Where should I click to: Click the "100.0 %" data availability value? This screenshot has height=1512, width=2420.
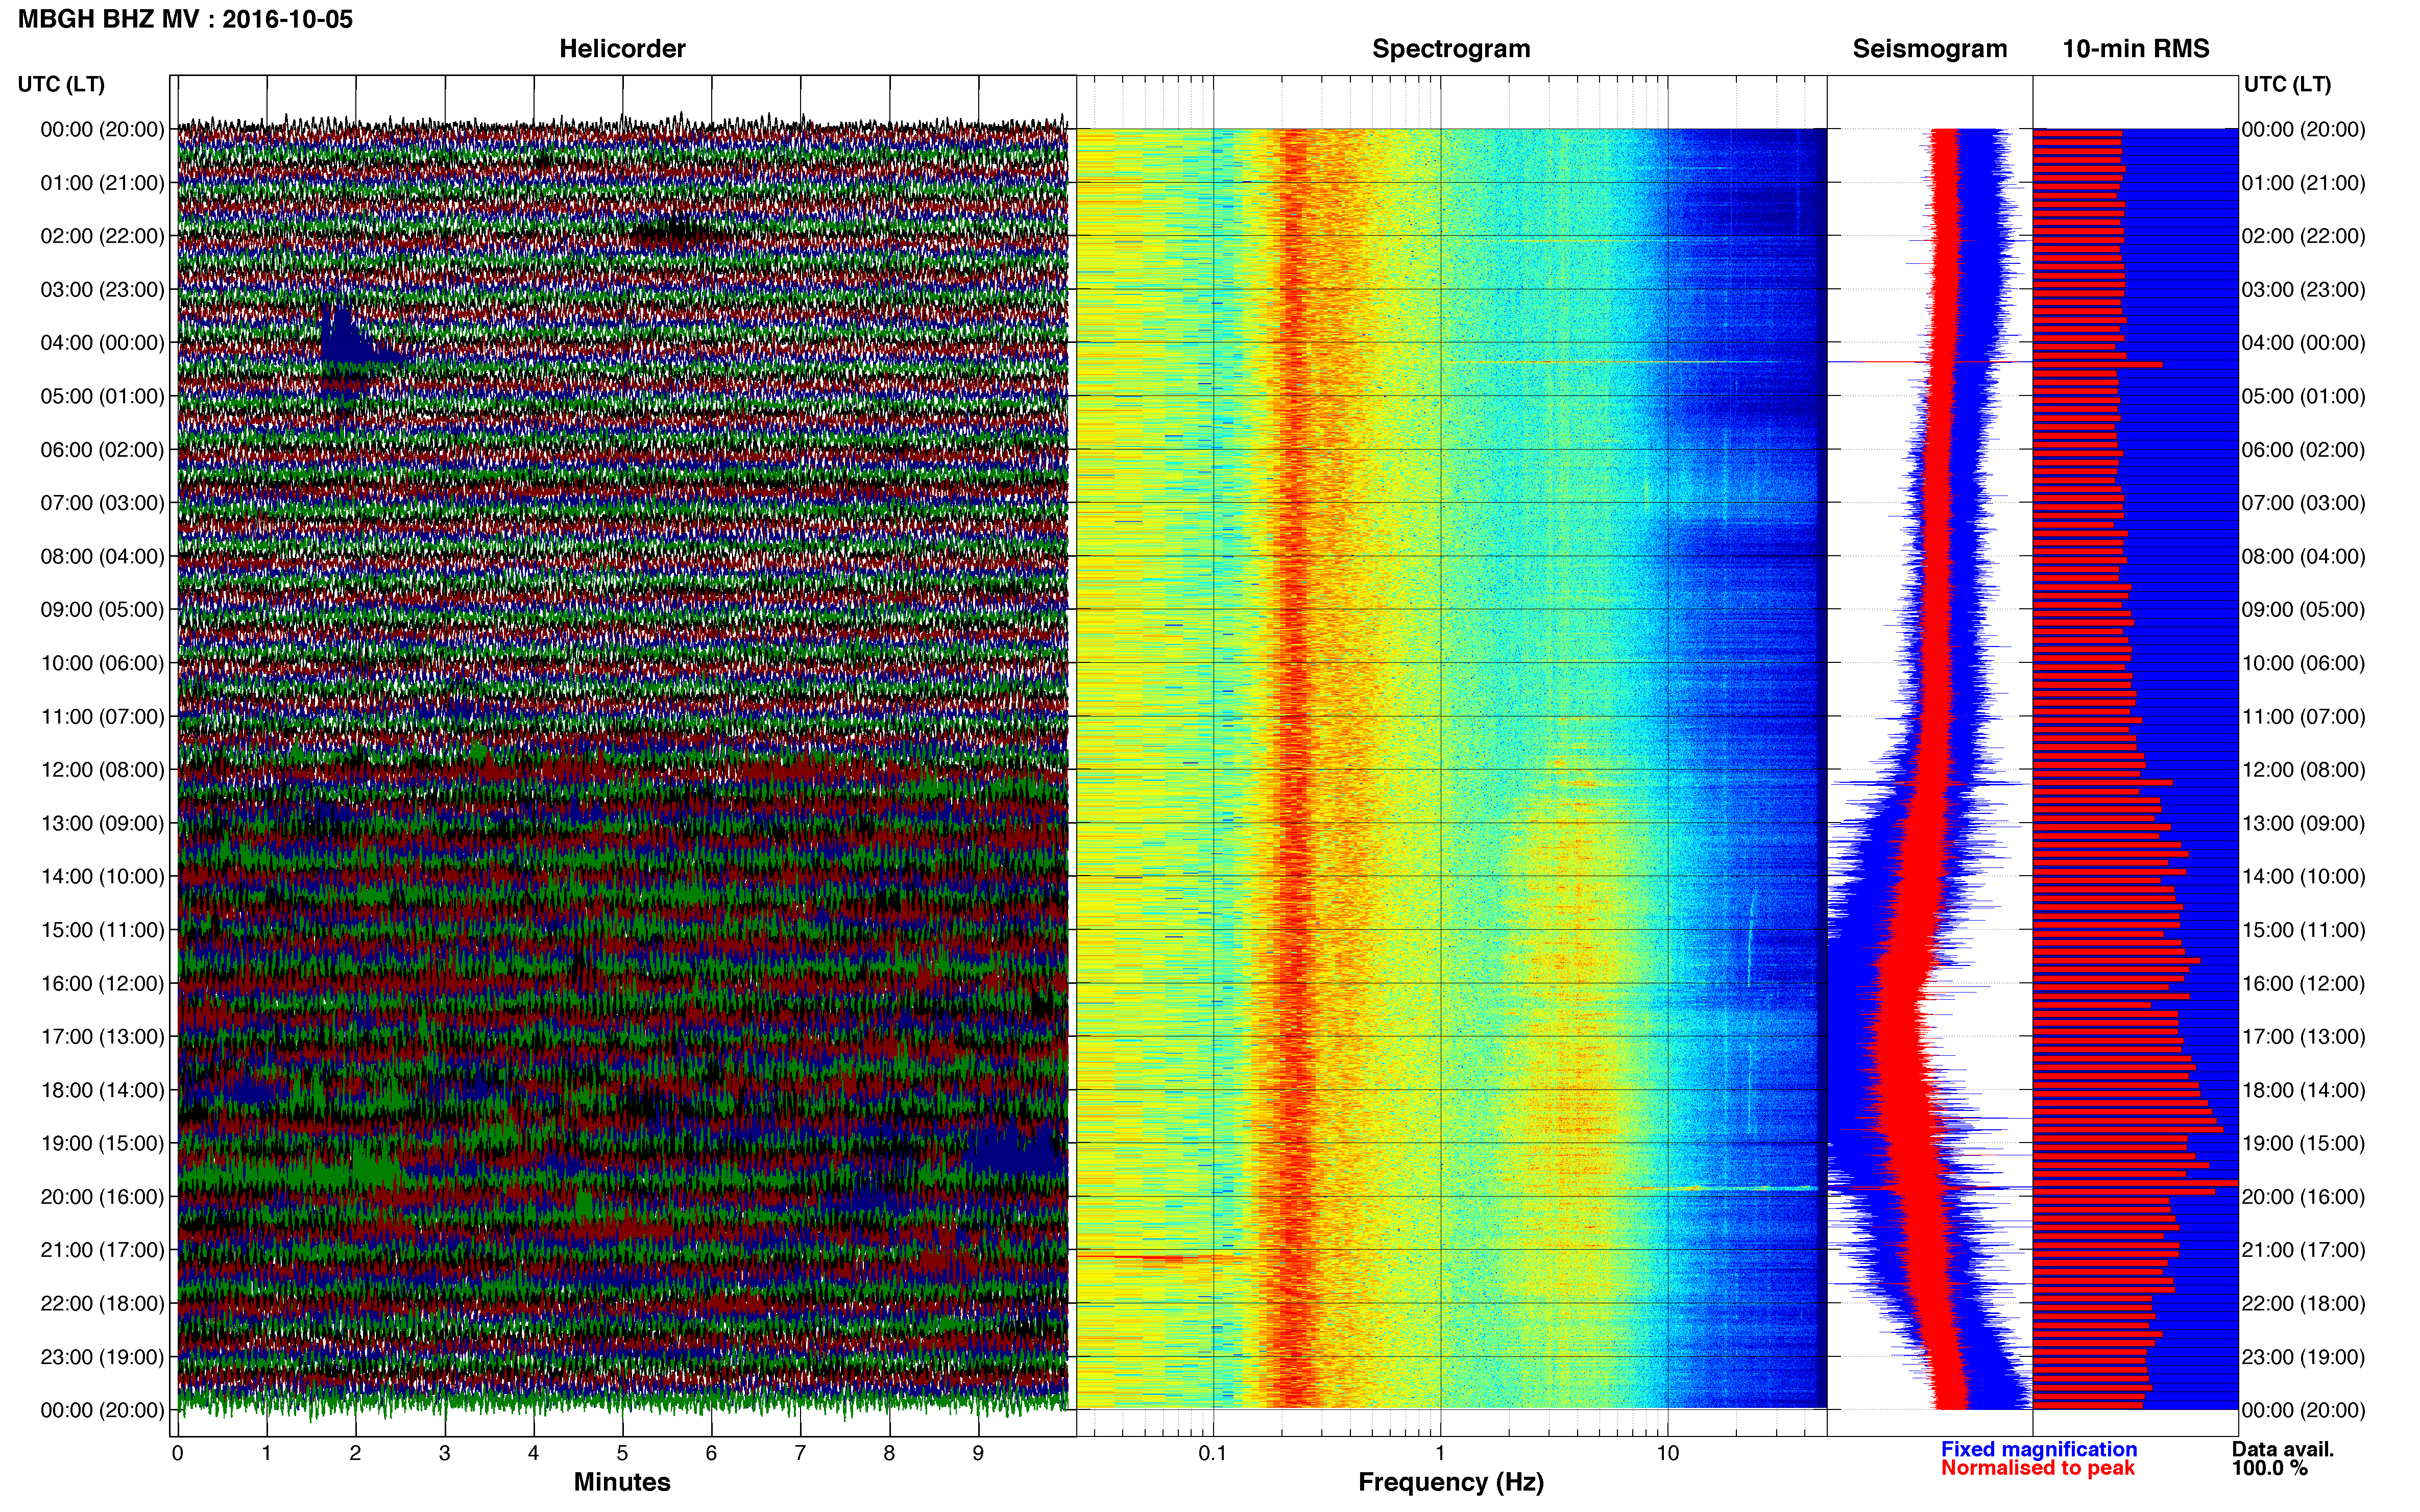tap(2269, 1468)
